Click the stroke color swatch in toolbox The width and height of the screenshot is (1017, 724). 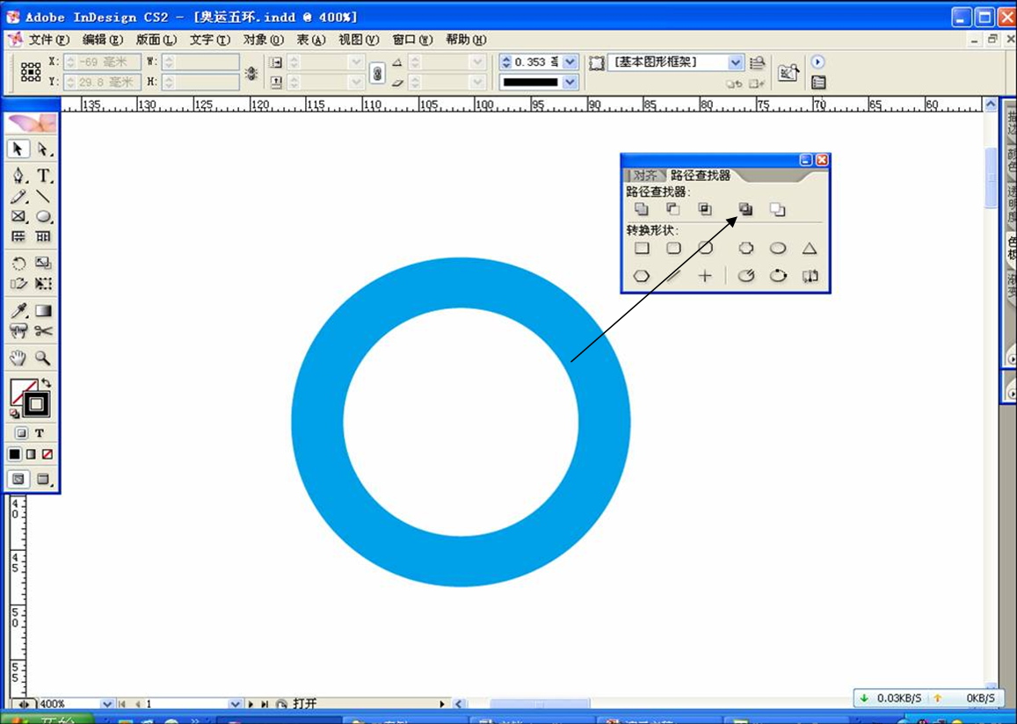[36, 404]
